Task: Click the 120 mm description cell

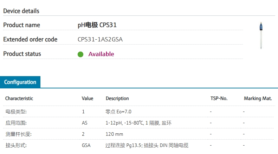Action: coord(114,134)
